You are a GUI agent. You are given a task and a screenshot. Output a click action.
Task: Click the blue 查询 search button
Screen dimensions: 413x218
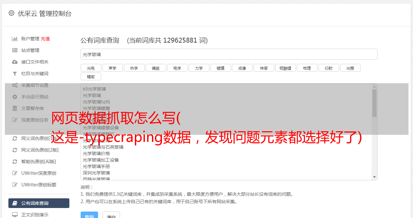click(89, 215)
